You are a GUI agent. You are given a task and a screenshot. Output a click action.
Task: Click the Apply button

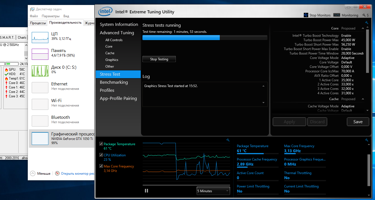[x=289, y=122]
